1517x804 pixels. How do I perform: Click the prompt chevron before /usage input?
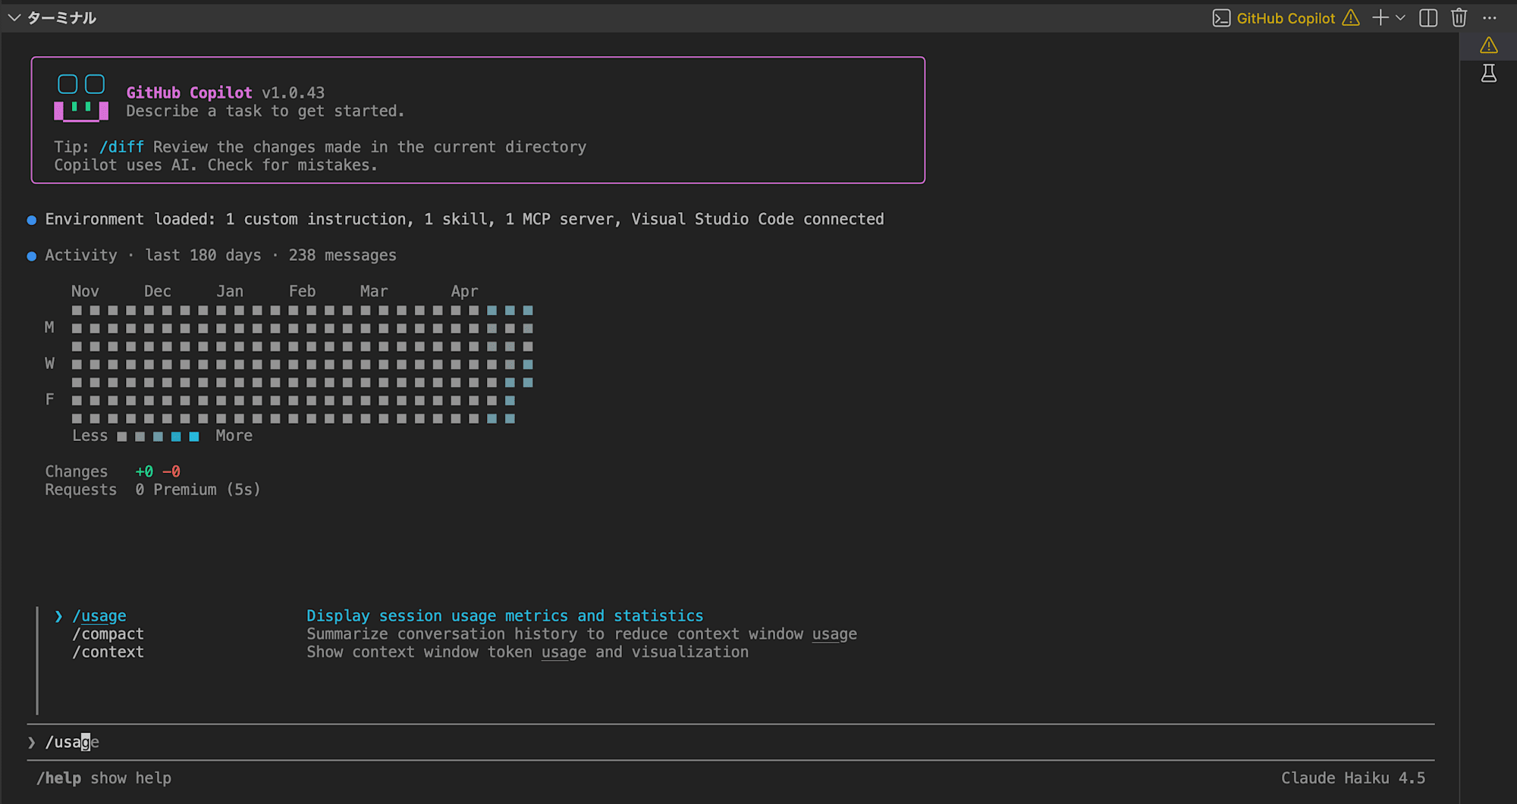click(32, 743)
